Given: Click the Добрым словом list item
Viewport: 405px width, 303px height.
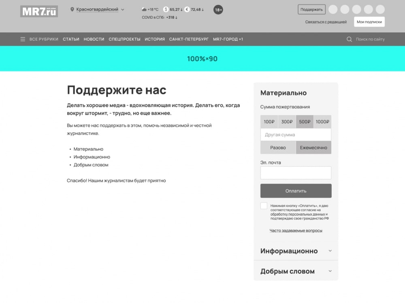Looking at the screenshot, I should (91, 165).
